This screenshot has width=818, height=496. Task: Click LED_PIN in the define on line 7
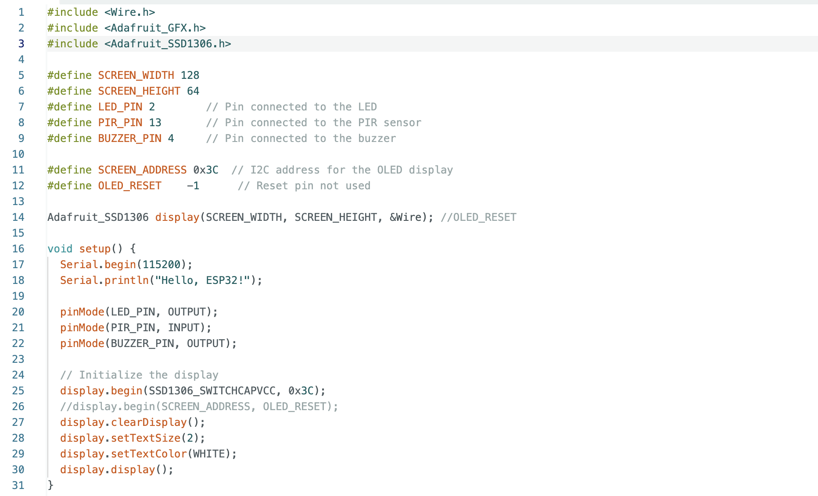pyautogui.click(x=120, y=107)
